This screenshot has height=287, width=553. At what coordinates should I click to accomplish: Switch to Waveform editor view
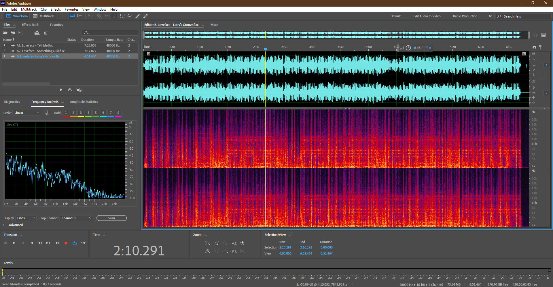coord(17,16)
